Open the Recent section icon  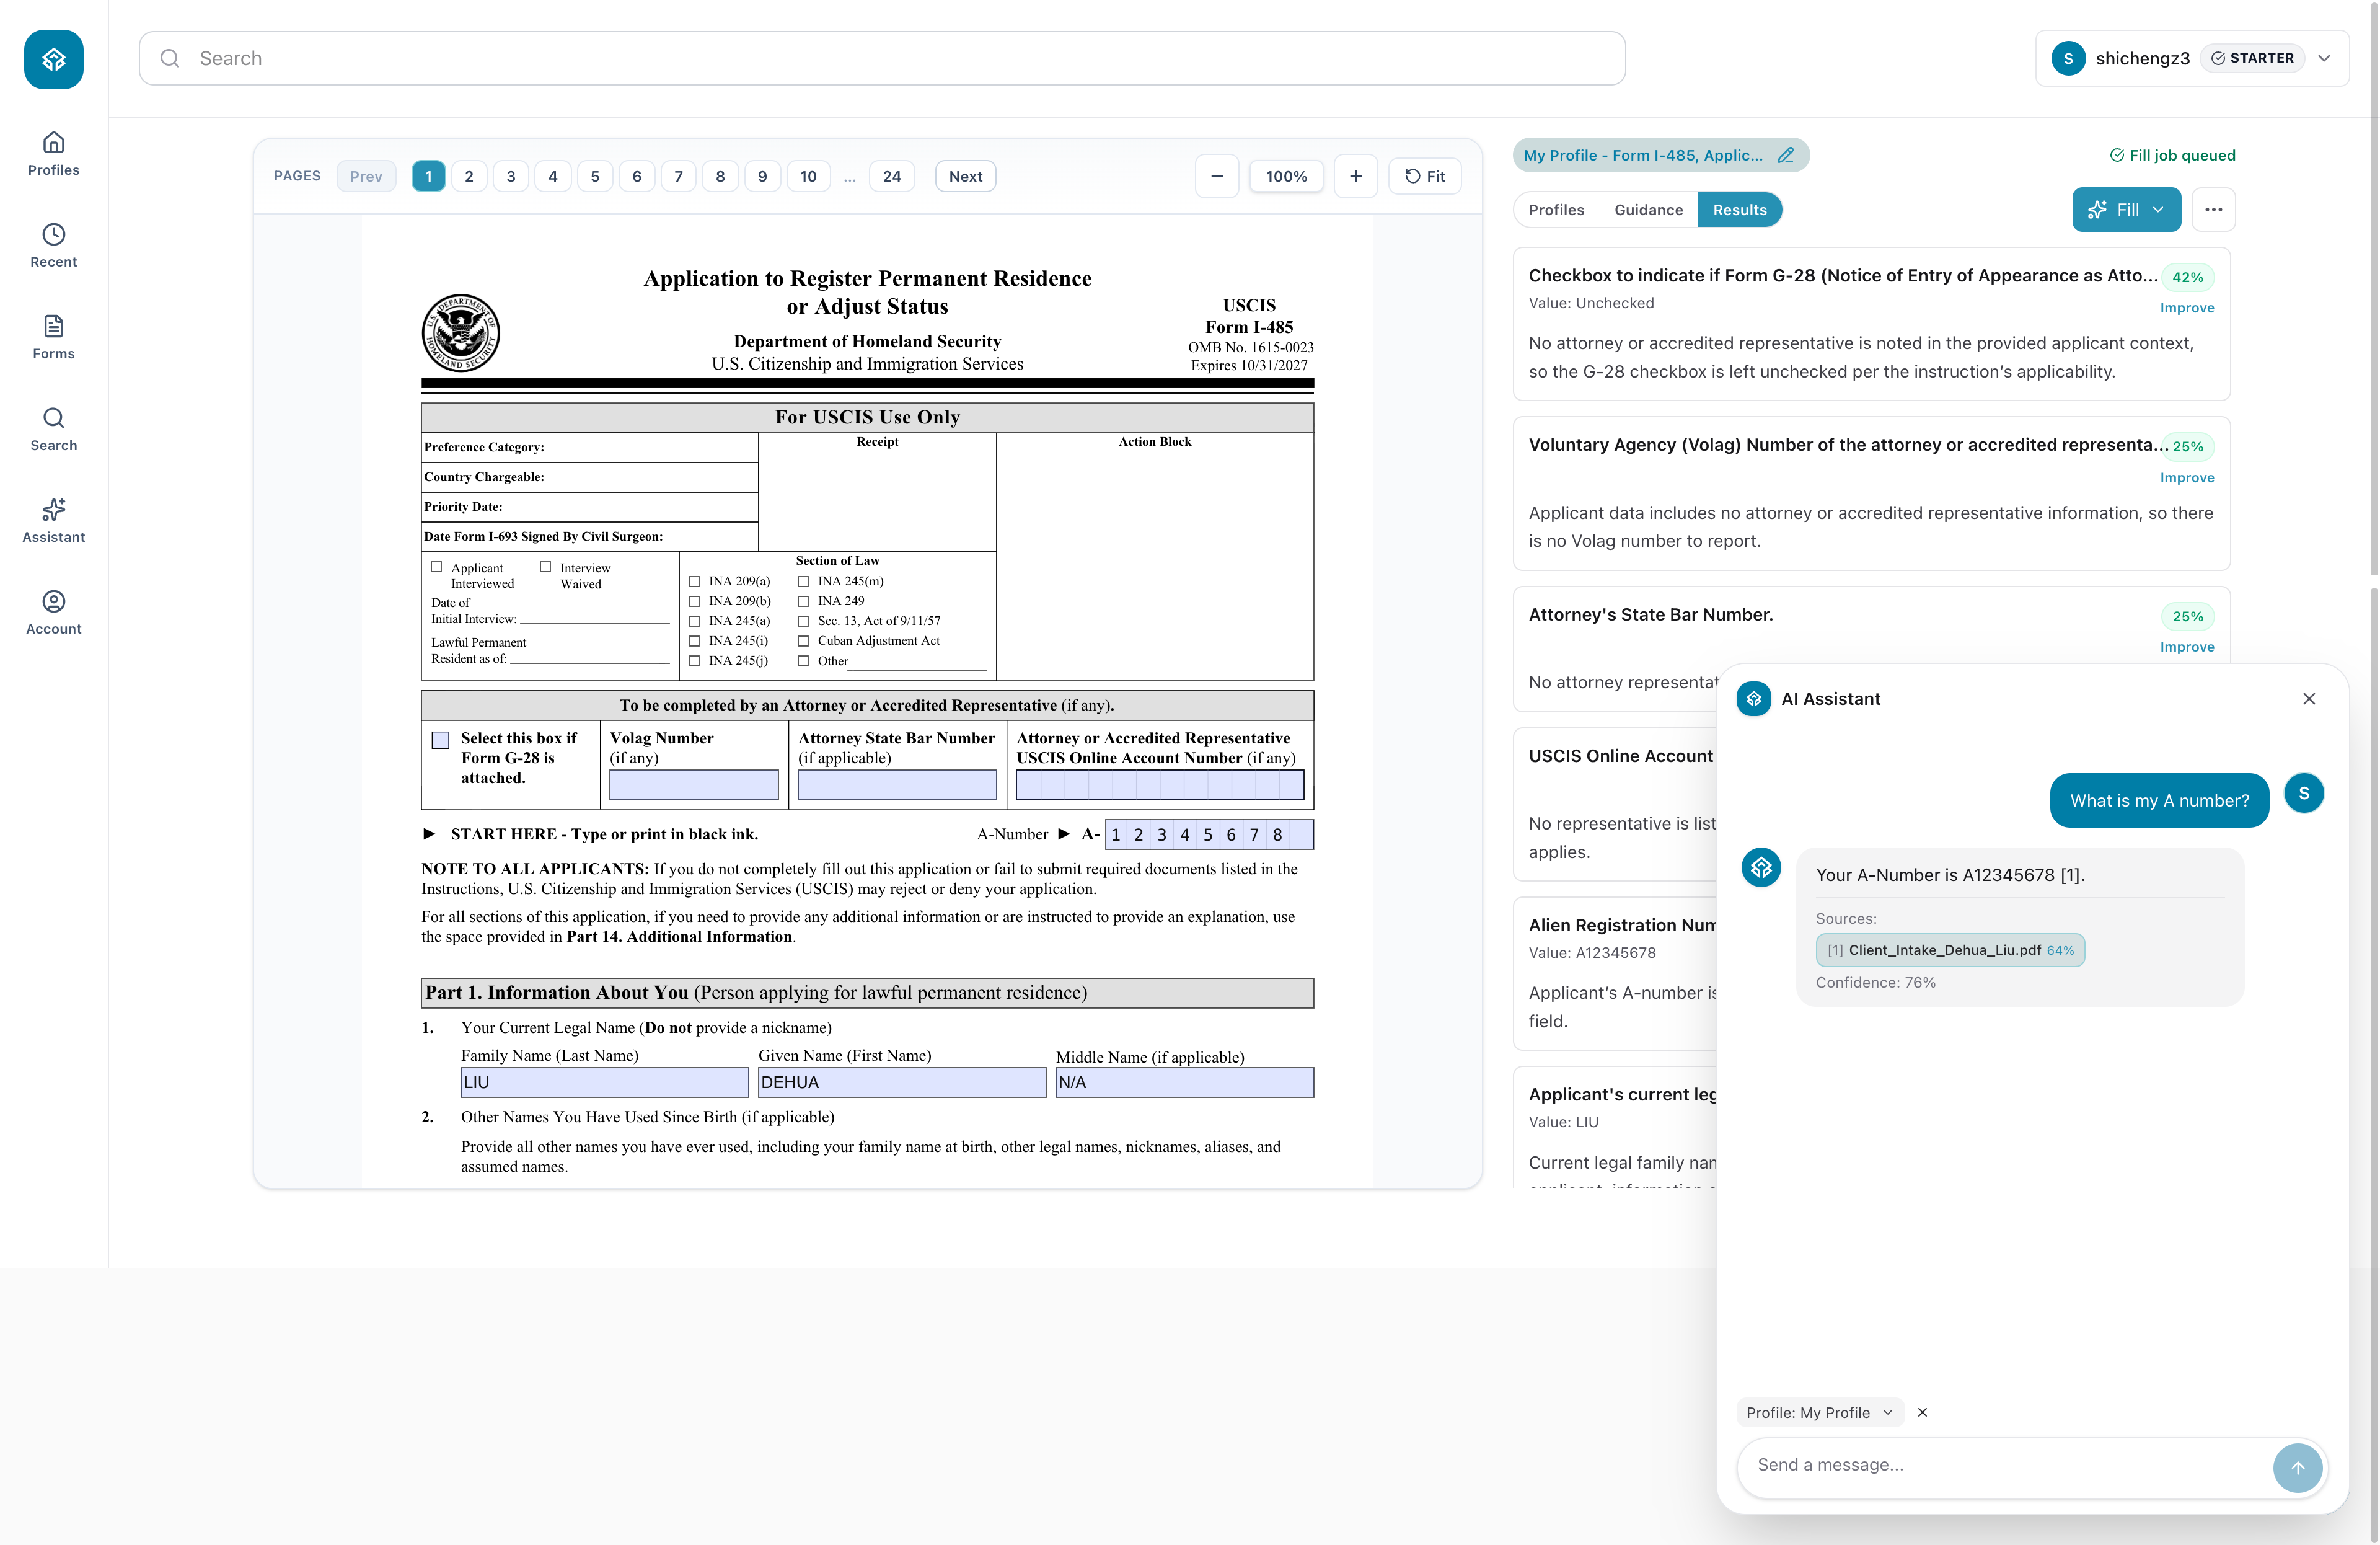pos(53,234)
